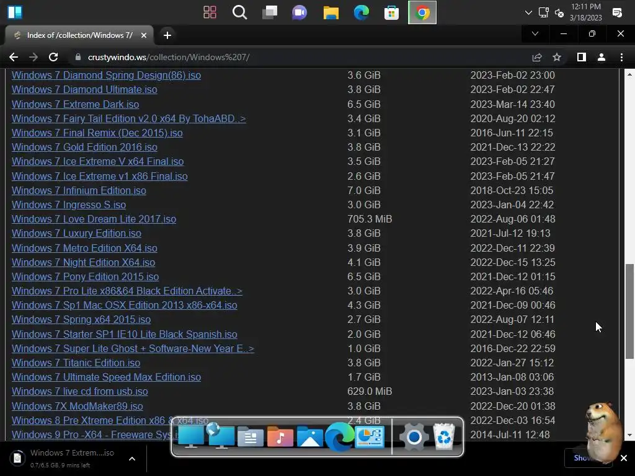The width and height of the screenshot is (635, 476).
Task: Open the dock settings gear icon
Action: pyautogui.click(x=414, y=437)
